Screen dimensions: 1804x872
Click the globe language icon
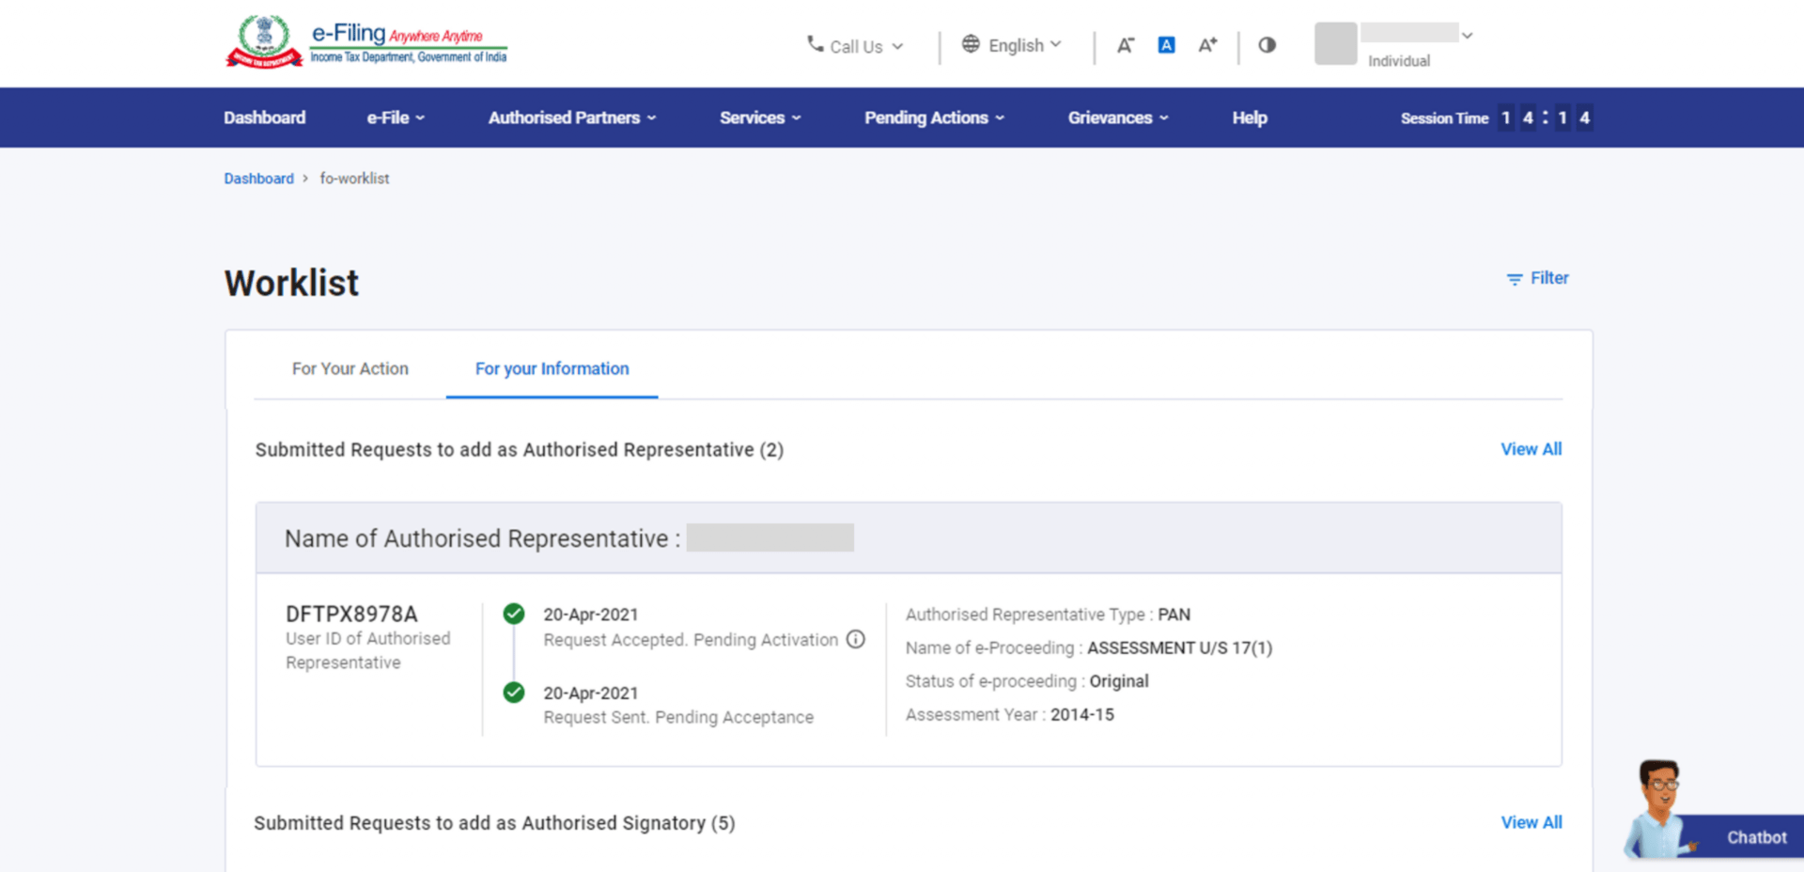point(969,44)
